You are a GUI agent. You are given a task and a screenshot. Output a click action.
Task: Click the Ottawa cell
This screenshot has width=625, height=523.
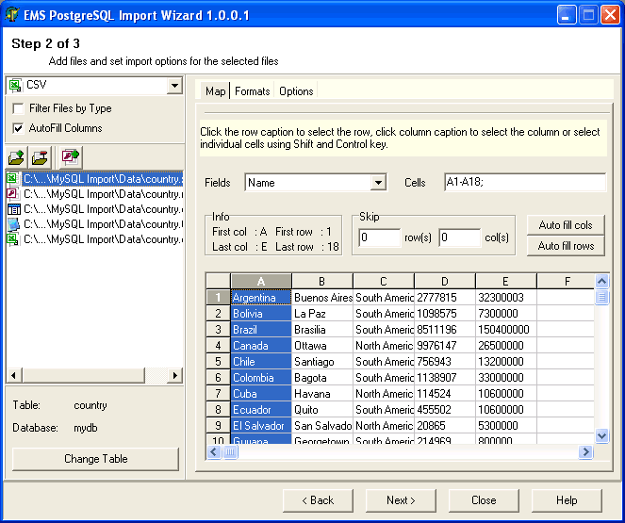[322, 345]
